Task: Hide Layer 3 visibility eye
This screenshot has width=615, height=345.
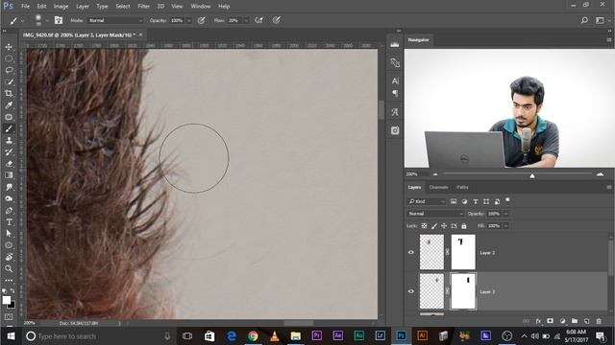Action: [x=411, y=291]
